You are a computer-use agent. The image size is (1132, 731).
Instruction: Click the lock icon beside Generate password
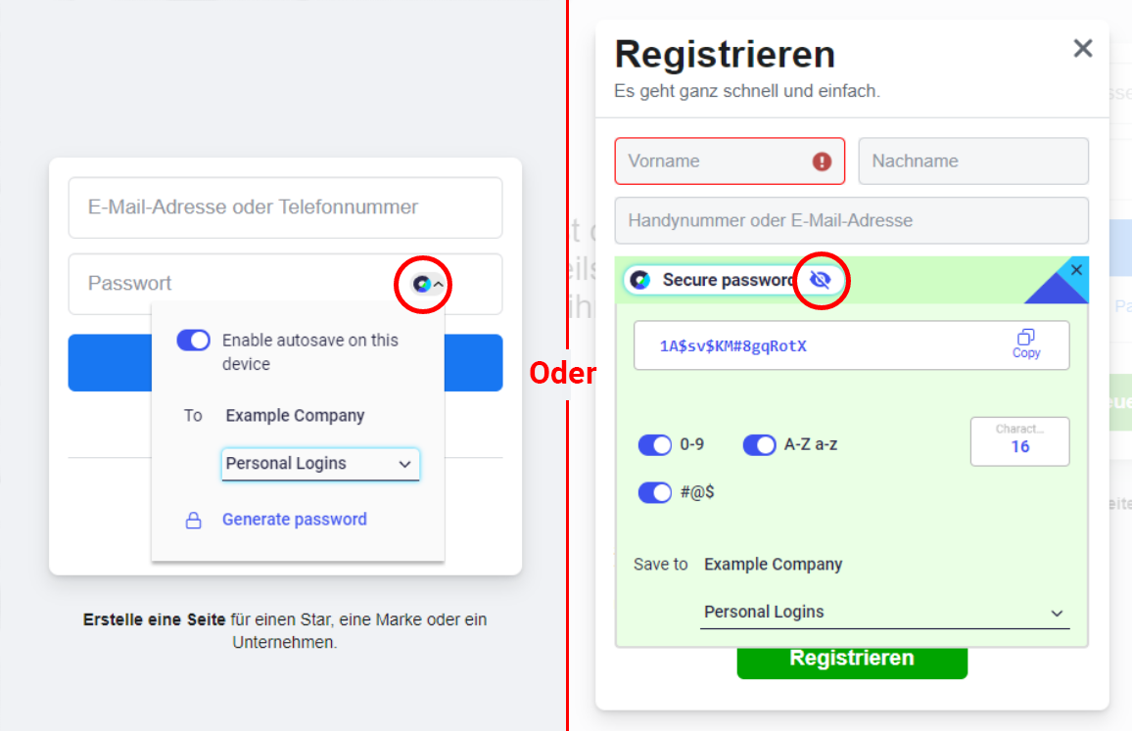[x=194, y=521]
